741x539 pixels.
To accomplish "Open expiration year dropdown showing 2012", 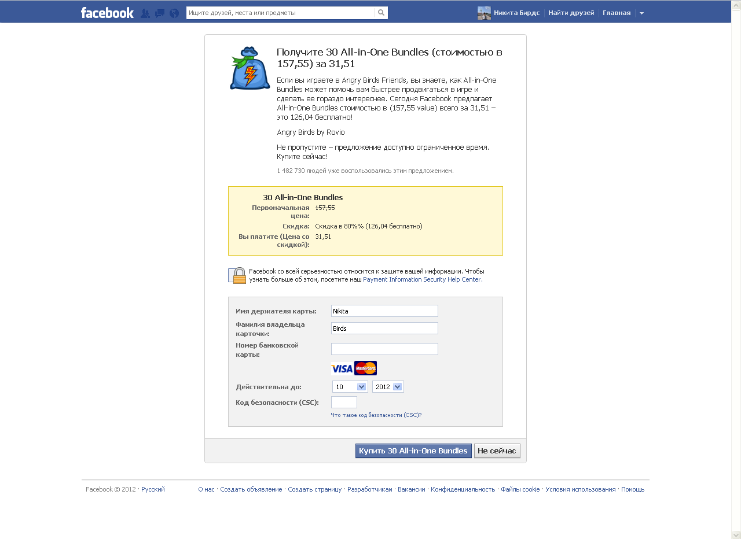I will pos(388,387).
